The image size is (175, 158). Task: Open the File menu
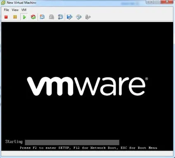pos(6,10)
